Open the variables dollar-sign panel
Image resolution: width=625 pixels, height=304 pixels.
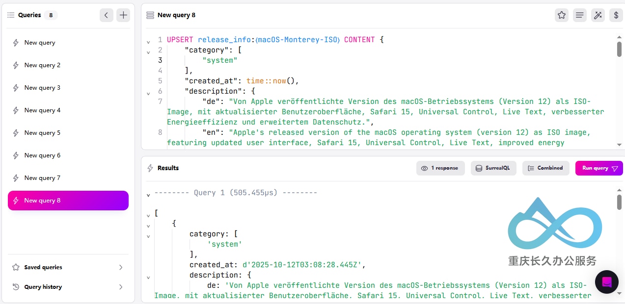(616, 15)
